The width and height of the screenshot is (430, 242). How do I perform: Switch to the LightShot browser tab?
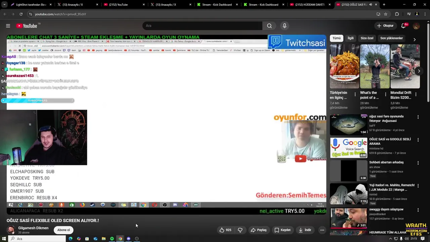click(x=31, y=5)
